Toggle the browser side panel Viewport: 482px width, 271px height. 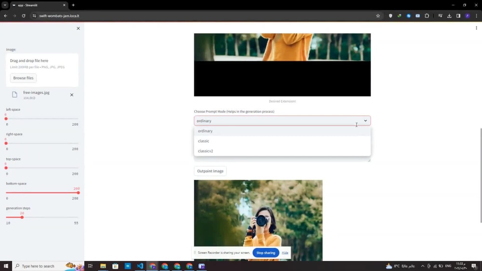tap(458, 16)
